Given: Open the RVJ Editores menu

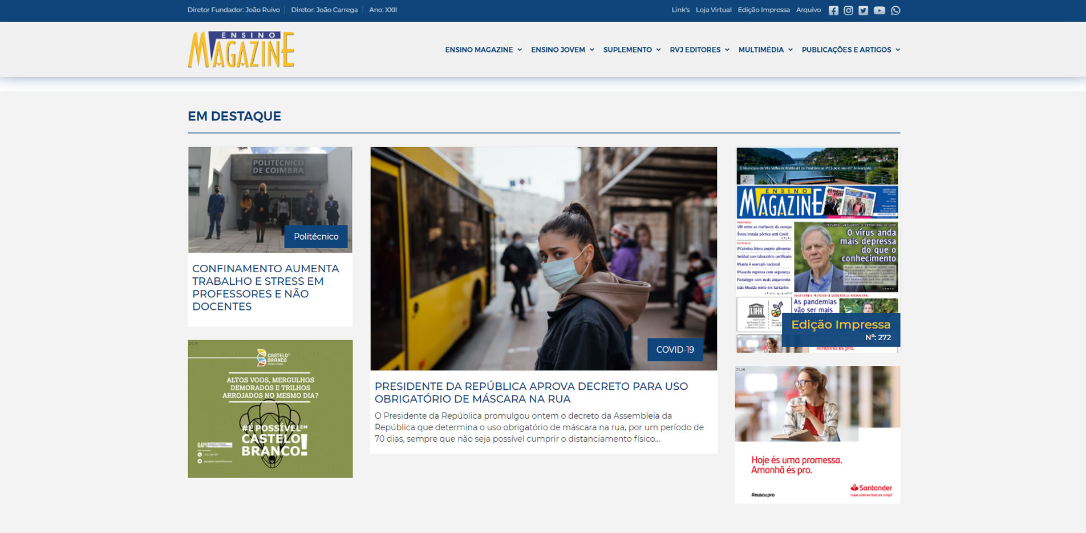Looking at the screenshot, I should pos(699,50).
